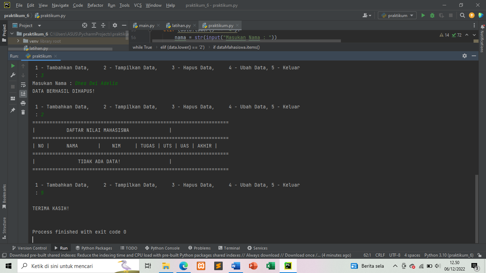Collapse the praktikum_6 project node

pos(12,34)
